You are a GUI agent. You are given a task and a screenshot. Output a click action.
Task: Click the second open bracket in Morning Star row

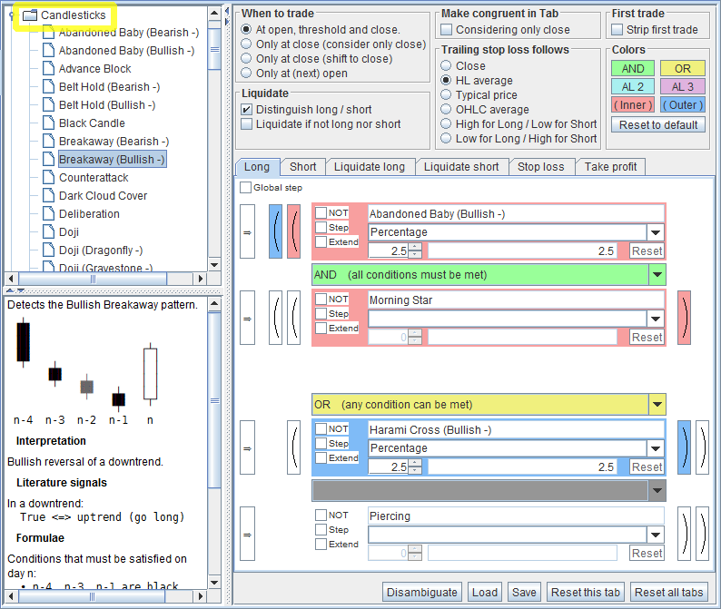[294, 318]
